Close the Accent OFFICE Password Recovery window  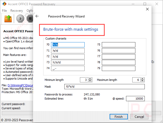click(x=157, y=4)
